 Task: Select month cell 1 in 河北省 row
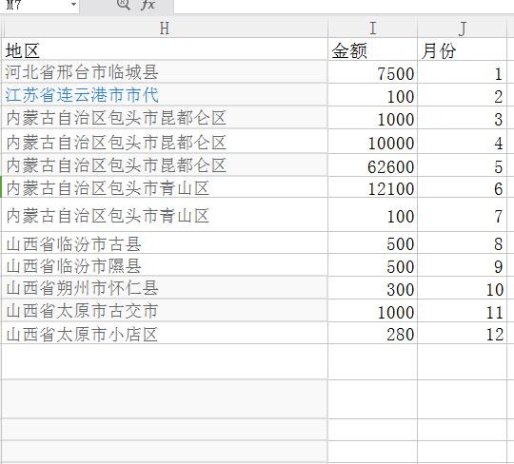pyautogui.click(x=463, y=72)
